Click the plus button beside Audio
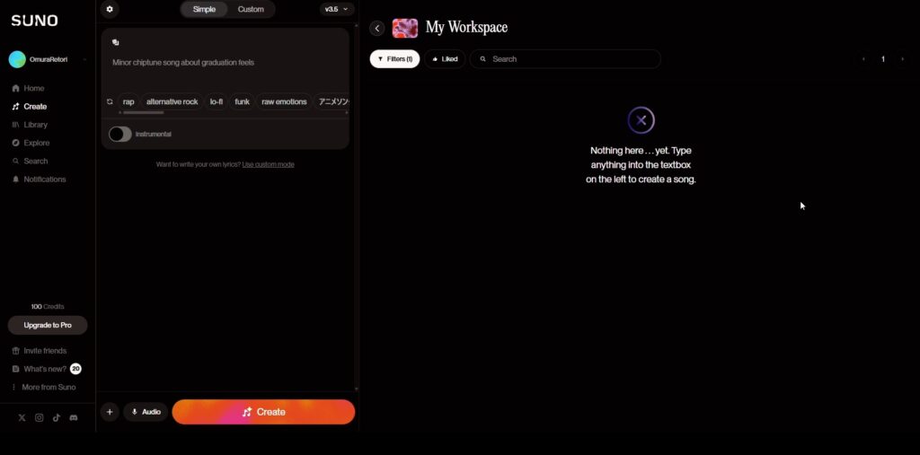 coord(110,412)
